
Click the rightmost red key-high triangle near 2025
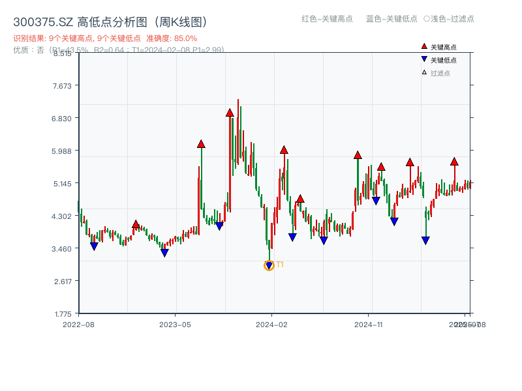pyautogui.click(x=455, y=162)
